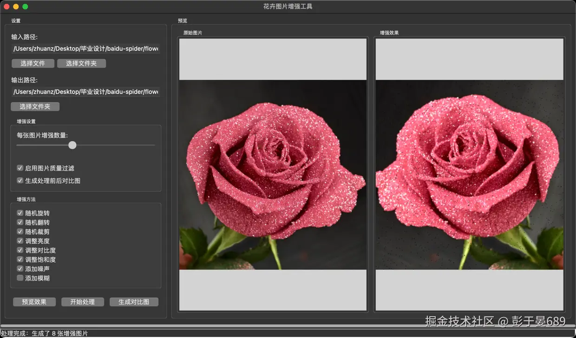Minimize window with the yellow button

tap(16, 6)
